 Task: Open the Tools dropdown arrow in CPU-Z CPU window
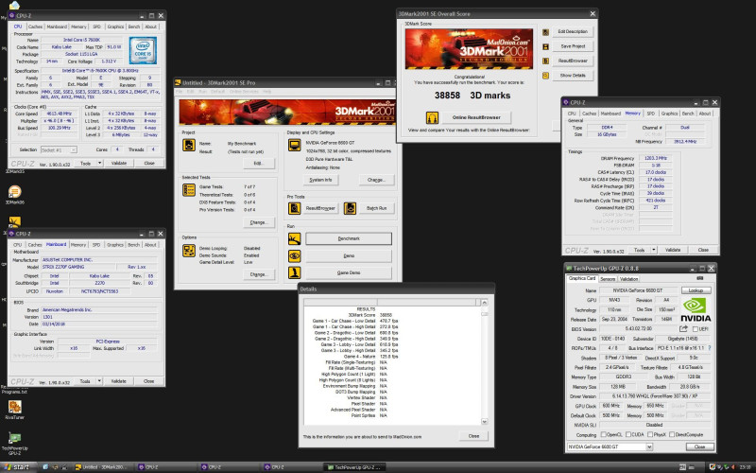point(100,163)
